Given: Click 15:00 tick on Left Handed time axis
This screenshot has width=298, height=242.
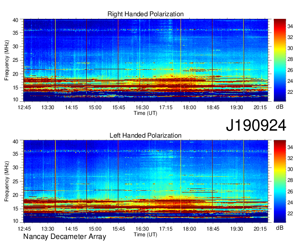Looking at the screenshot, I should pyautogui.click(x=95, y=229).
